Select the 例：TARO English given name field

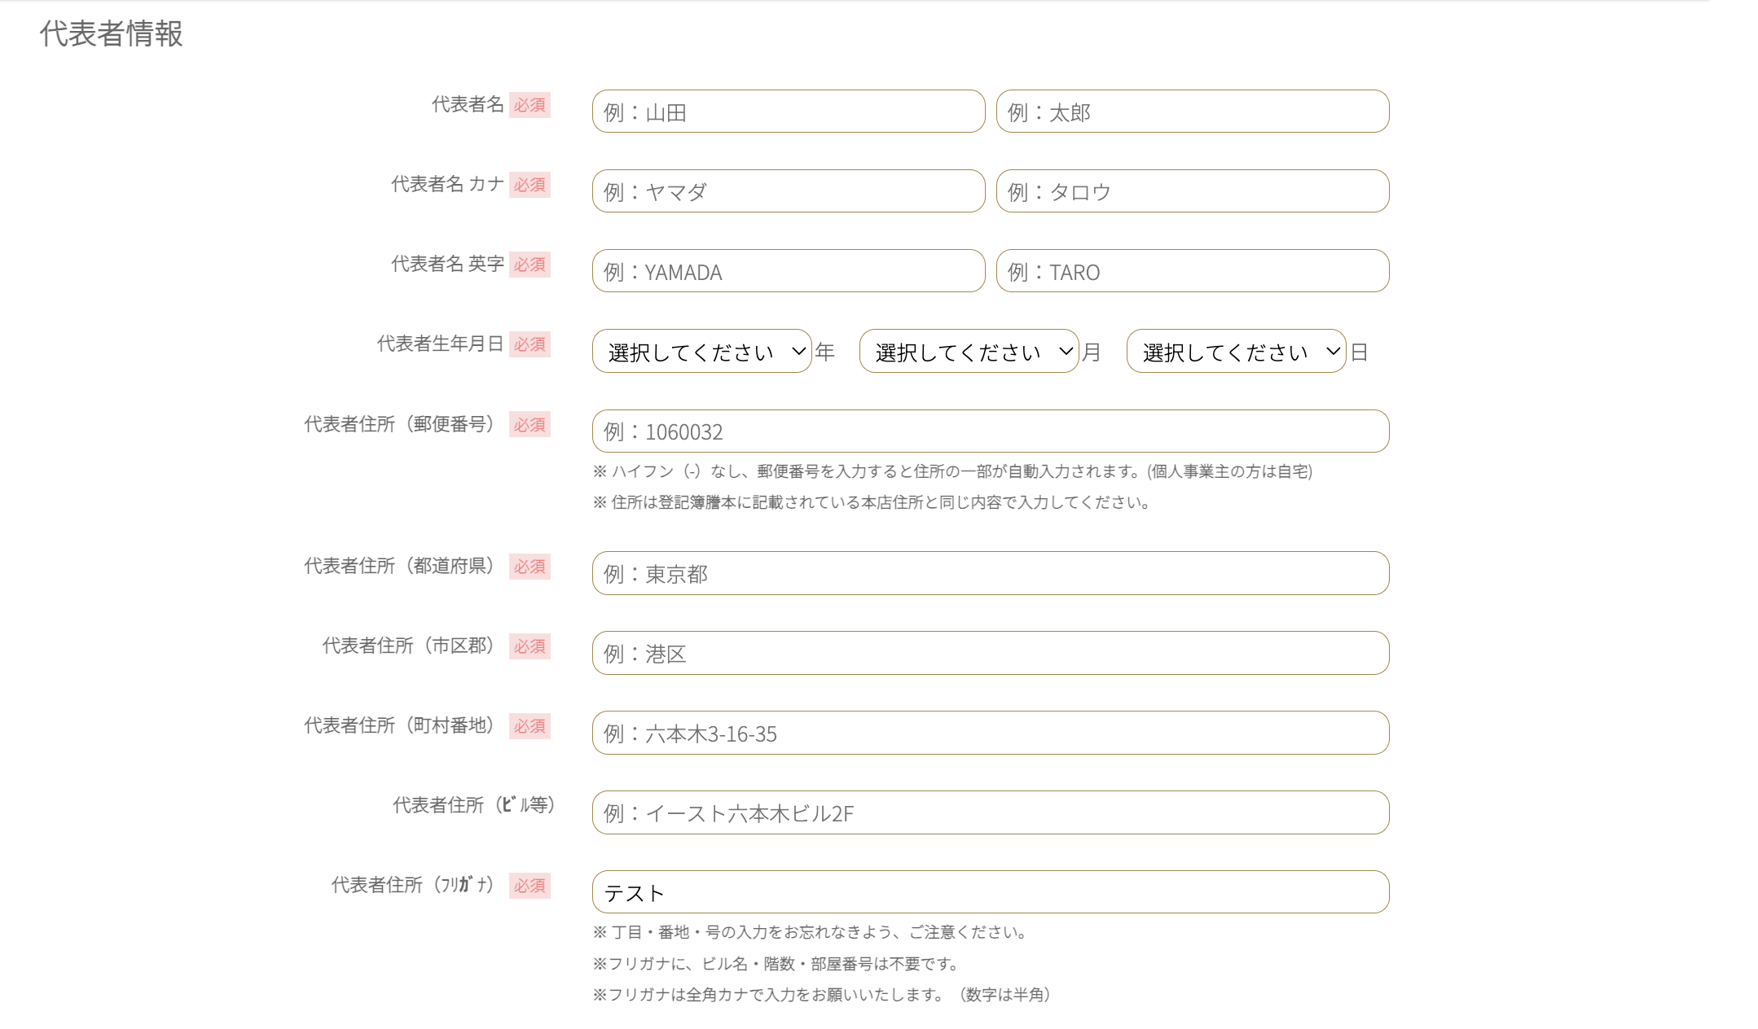[1193, 271]
